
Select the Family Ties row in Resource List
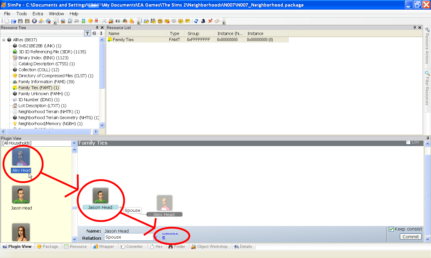pos(198,40)
